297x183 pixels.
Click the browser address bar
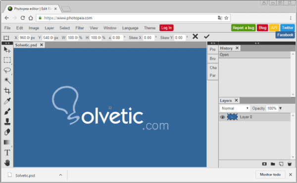133,18
